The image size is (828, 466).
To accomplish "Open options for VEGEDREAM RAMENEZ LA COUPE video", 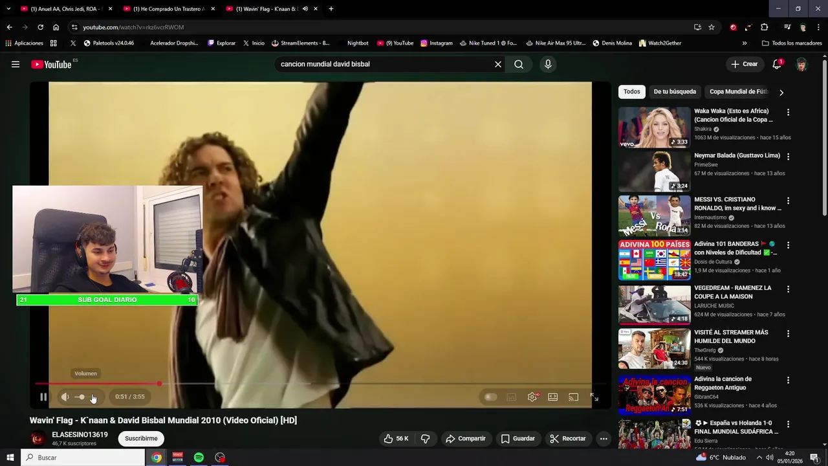I will coord(788,289).
